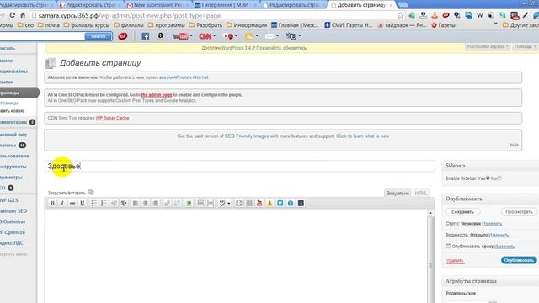Insert a numbered list
The width and height of the screenshot is (539, 303).
point(104,203)
